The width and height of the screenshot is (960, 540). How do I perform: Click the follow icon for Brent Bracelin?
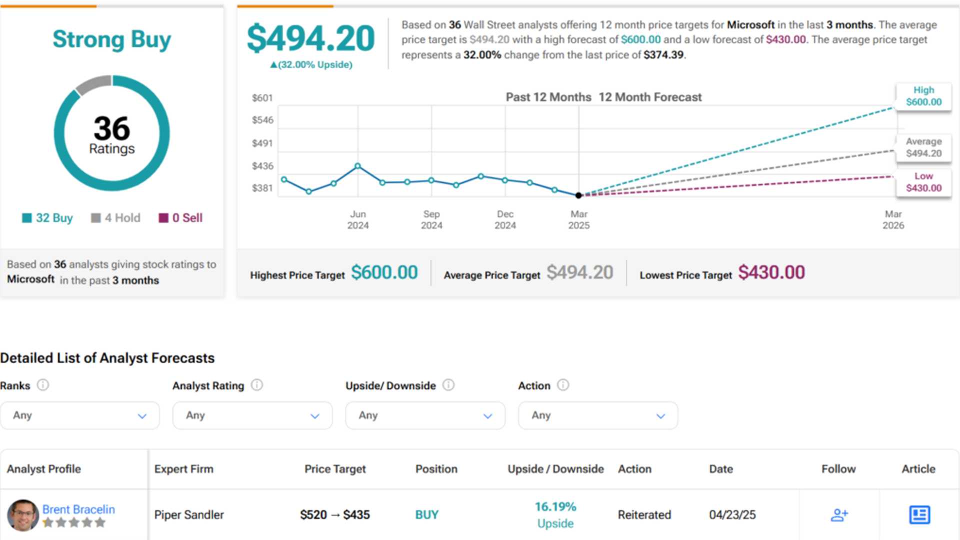coord(839,514)
